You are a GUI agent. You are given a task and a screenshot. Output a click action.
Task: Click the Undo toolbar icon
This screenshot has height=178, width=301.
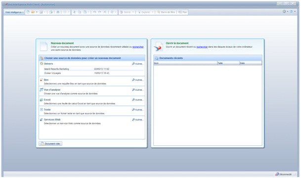pos(94,12)
